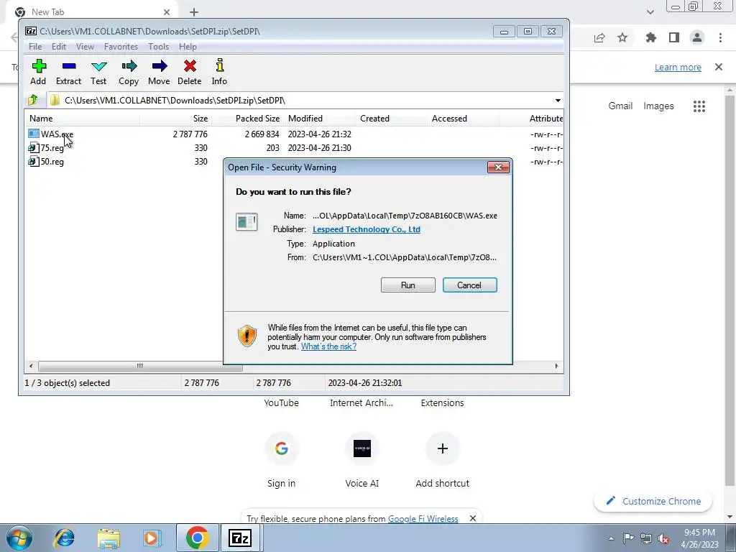Image resolution: width=736 pixels, height=552 pixels.
Task: Open the Edit menu
Action: click(59, 47)
